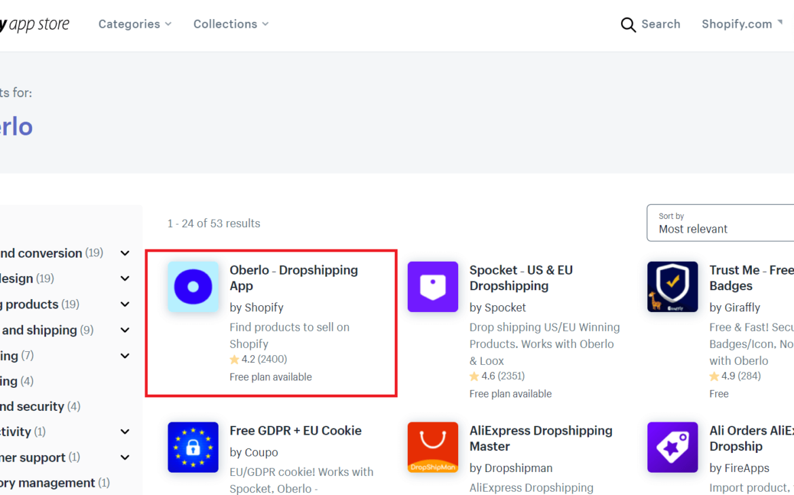794x495 pixels.
Task: Click the '4.6 (2351)' rating text
Action: point(503,376)
